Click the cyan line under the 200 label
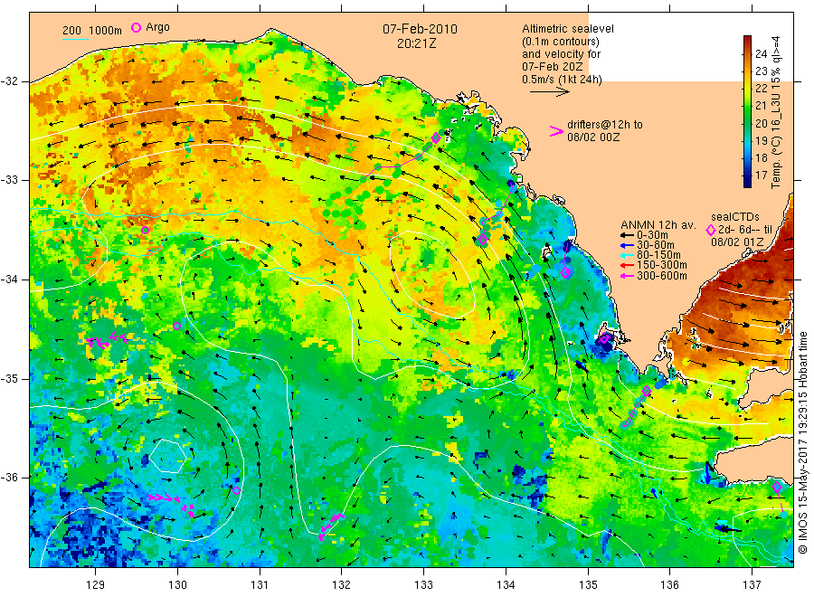Screen dimensions: 814x597 pyautogui.click(x=75, y=39)
